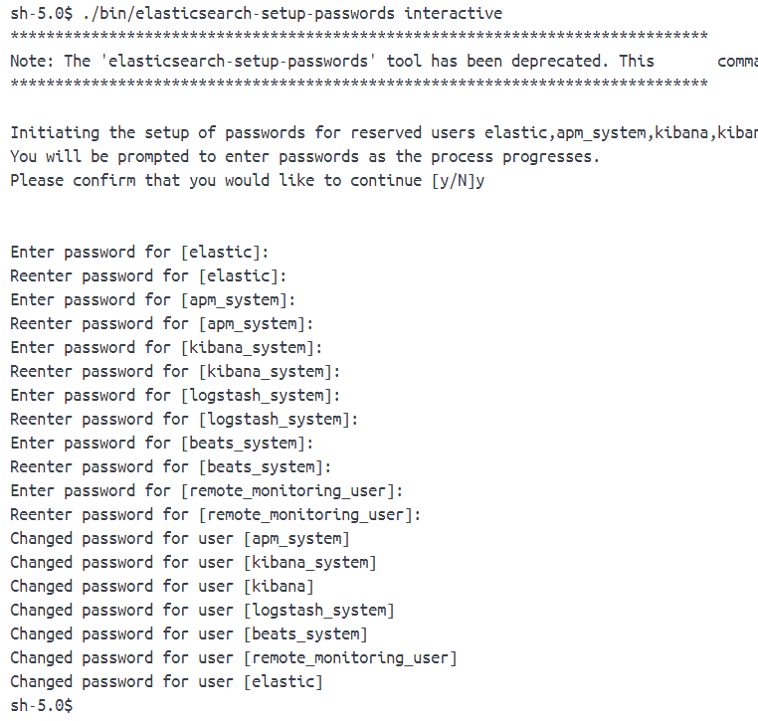Click the 'Reenter password for [beats_system]' line
Screen dimensions: 758x721
[171, 466]
